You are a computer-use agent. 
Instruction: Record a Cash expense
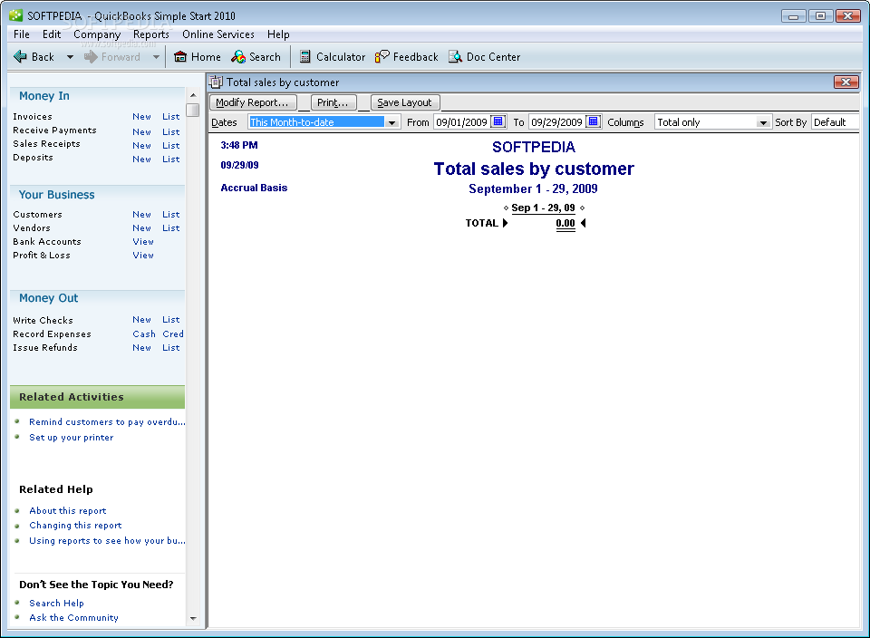[x=144, y=334]
